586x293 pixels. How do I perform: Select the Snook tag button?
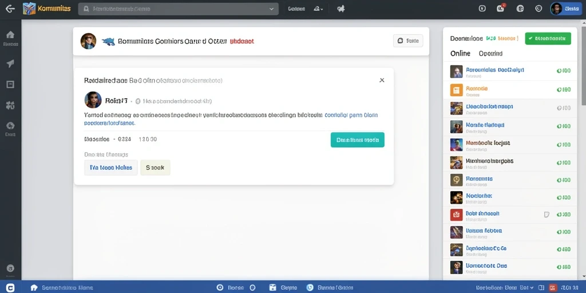click(155, 168)
